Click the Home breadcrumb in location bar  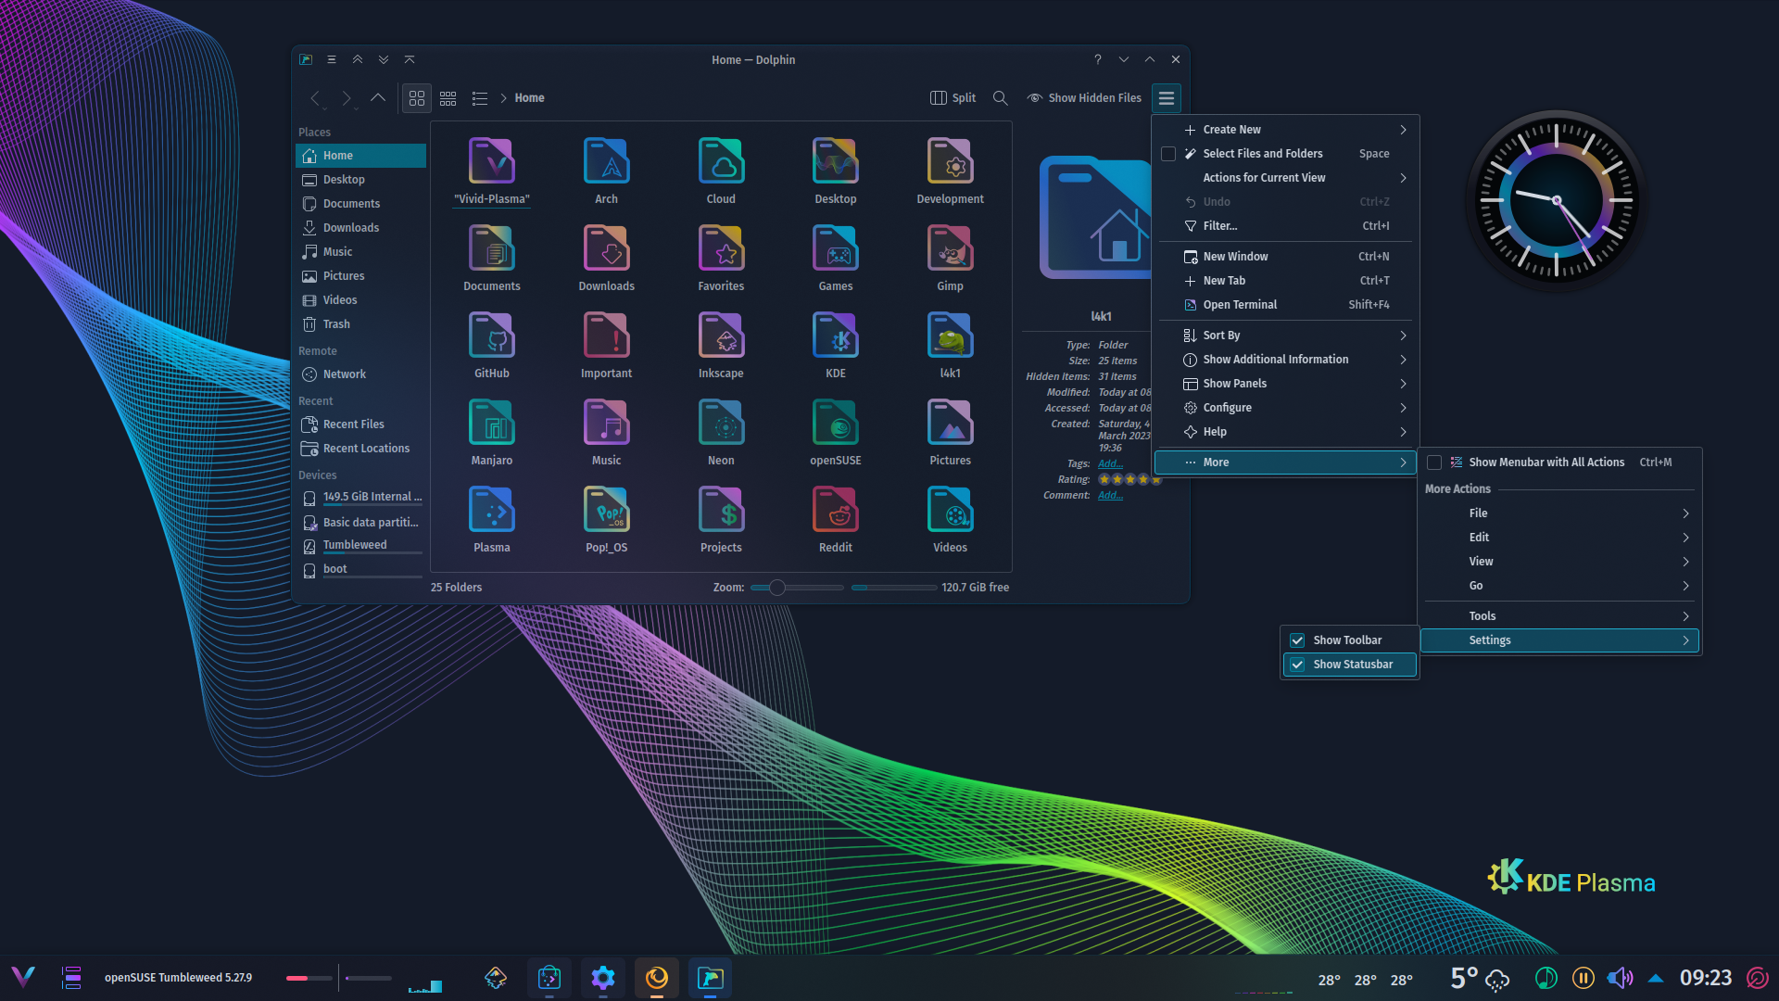tap(529, 97)
